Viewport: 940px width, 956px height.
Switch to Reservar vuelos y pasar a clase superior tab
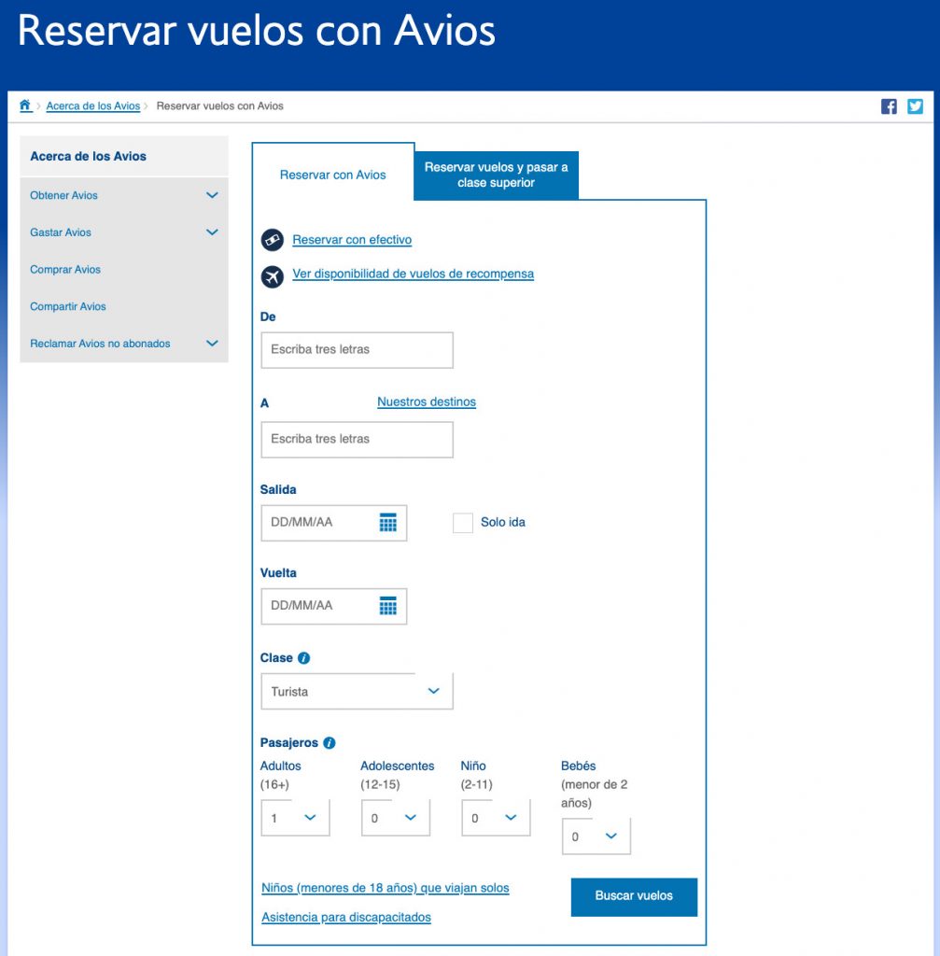(497, 175)
